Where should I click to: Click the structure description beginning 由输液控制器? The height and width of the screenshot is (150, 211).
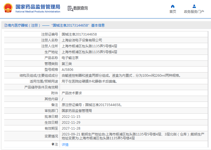coord(121,76)
